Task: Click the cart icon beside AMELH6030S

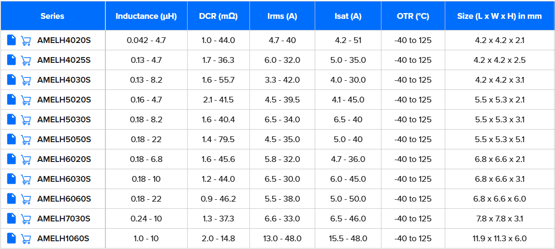Action: click(26, 179)
